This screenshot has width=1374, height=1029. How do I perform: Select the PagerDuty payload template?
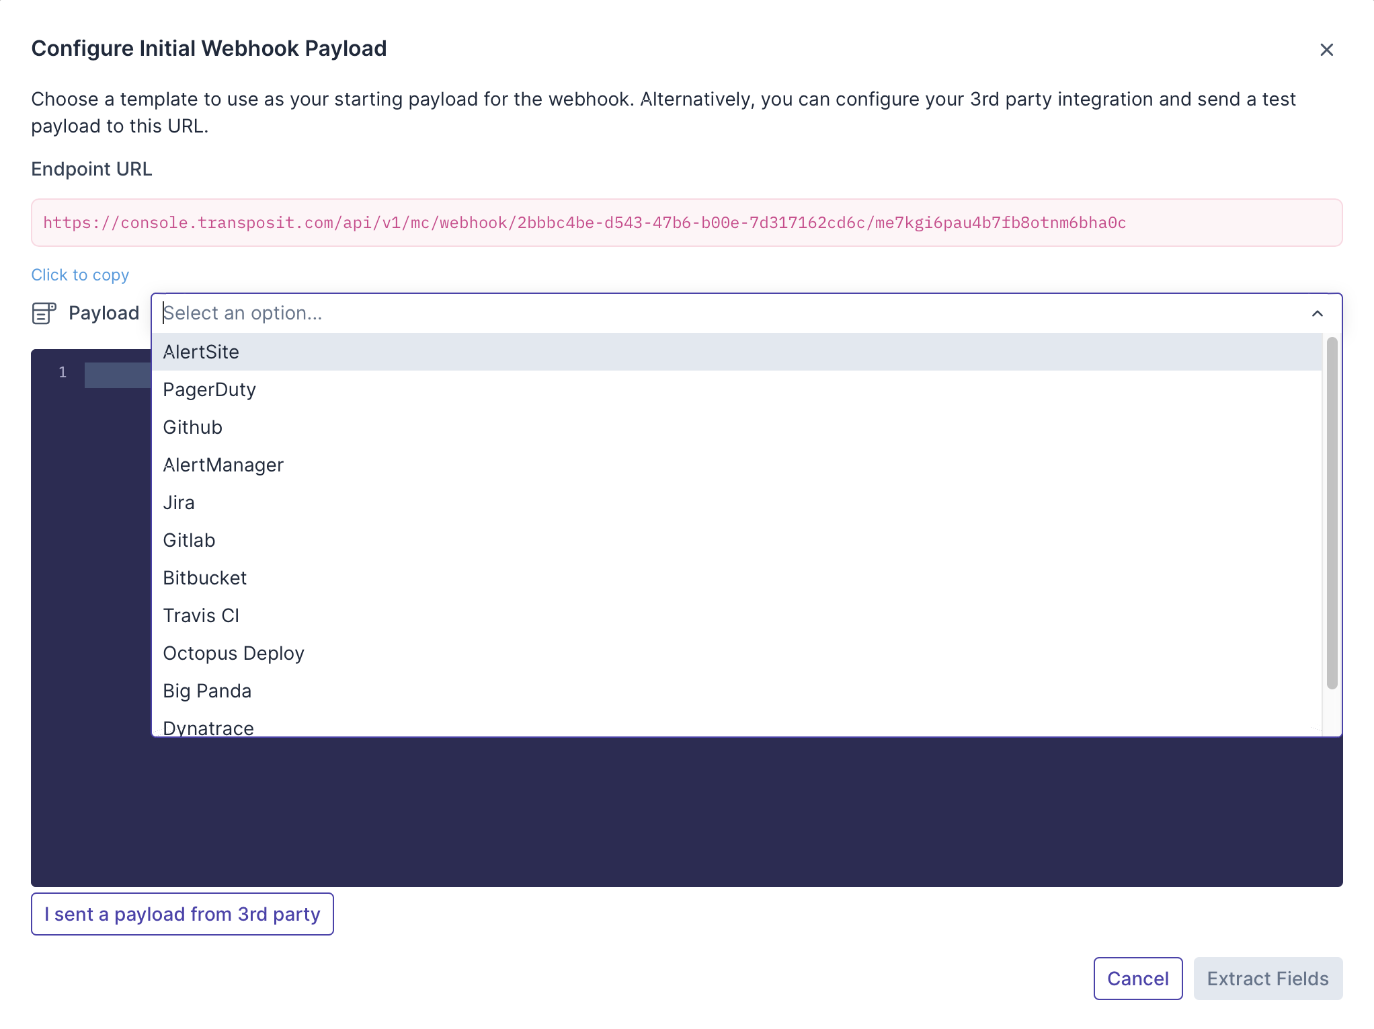click(209, 389)
